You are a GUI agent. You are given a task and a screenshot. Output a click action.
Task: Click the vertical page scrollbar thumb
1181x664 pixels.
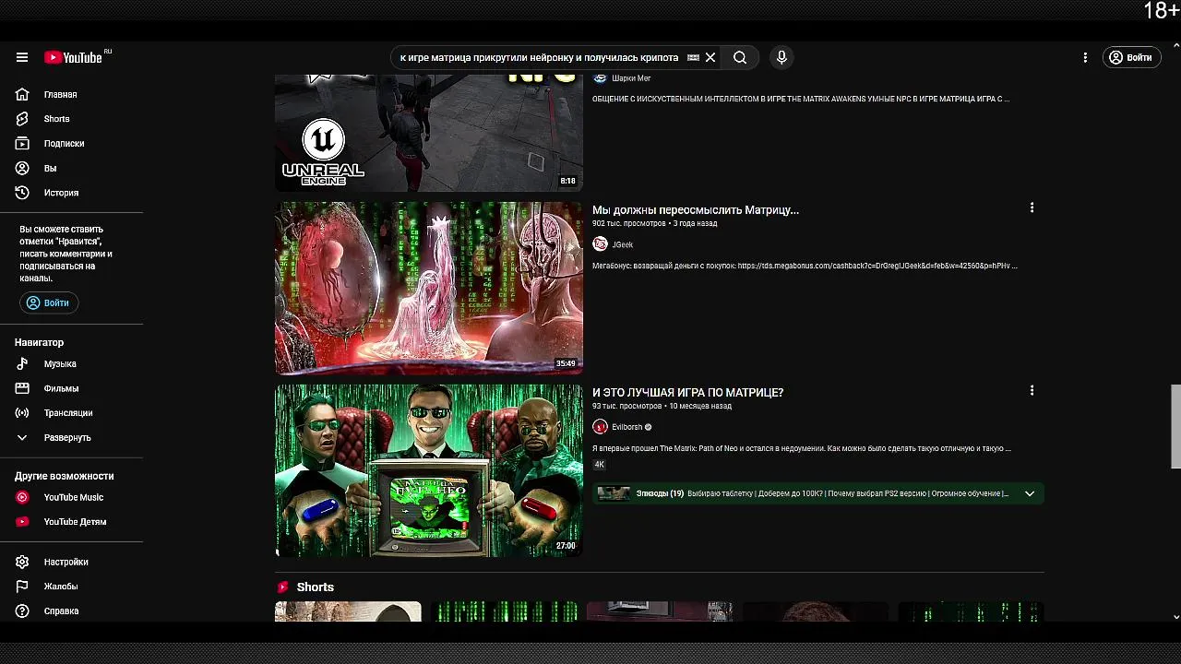(1175, 426)
